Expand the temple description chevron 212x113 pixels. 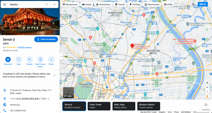[x=55, y=75]
